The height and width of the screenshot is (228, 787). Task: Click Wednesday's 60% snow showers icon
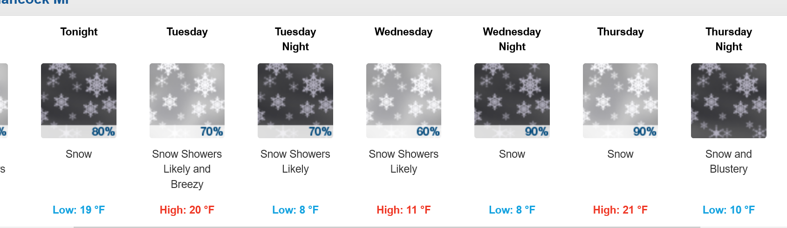[404, 101]
